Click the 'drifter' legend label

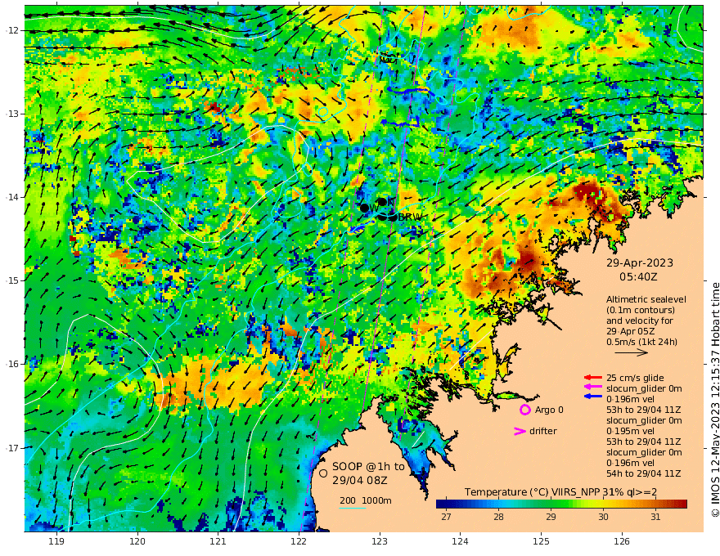[542, 431]
